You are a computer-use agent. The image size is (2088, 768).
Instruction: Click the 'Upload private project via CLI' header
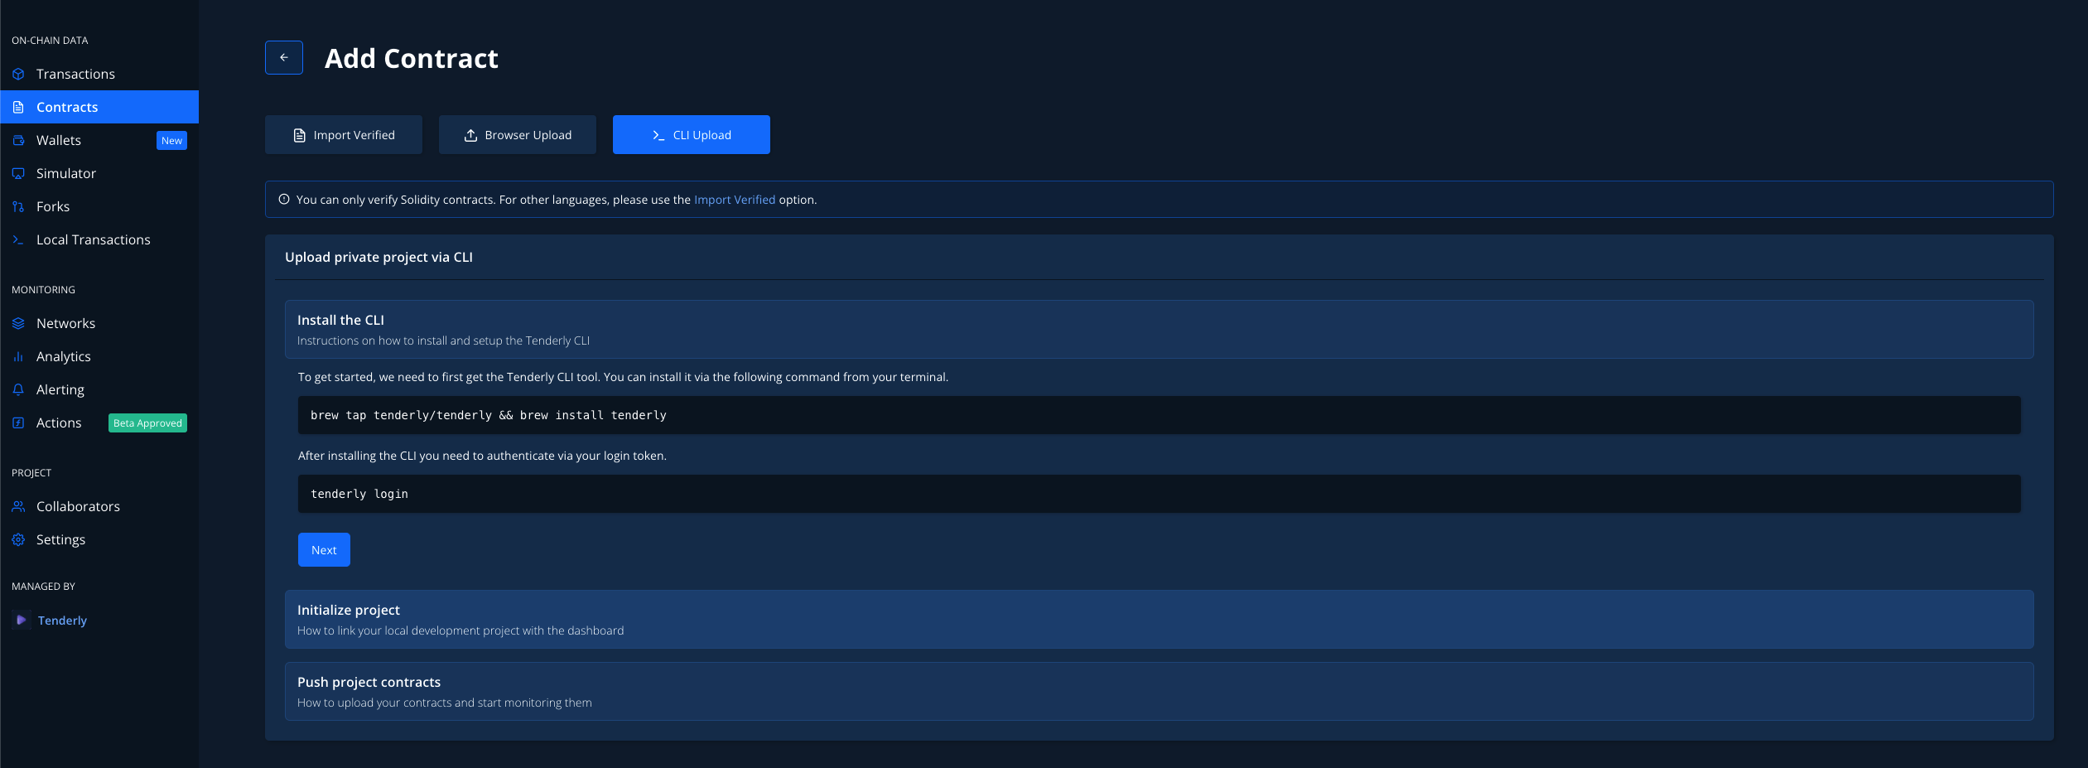379,257
